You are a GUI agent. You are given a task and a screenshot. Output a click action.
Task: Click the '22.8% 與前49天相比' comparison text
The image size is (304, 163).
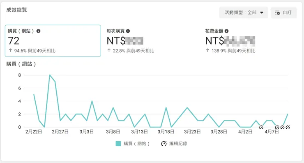coord(134,51)
